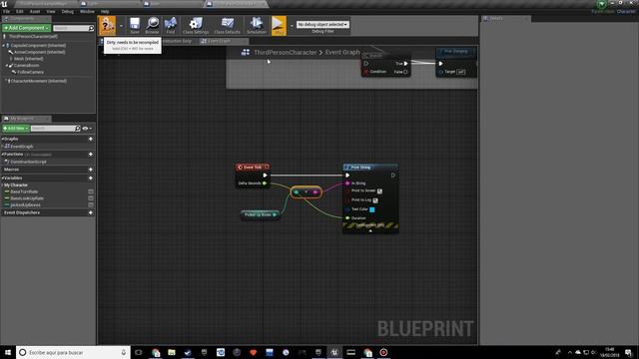Open Class Settings from the toolbar
This screenshot has width=639, height=359.
click(196, 26)
